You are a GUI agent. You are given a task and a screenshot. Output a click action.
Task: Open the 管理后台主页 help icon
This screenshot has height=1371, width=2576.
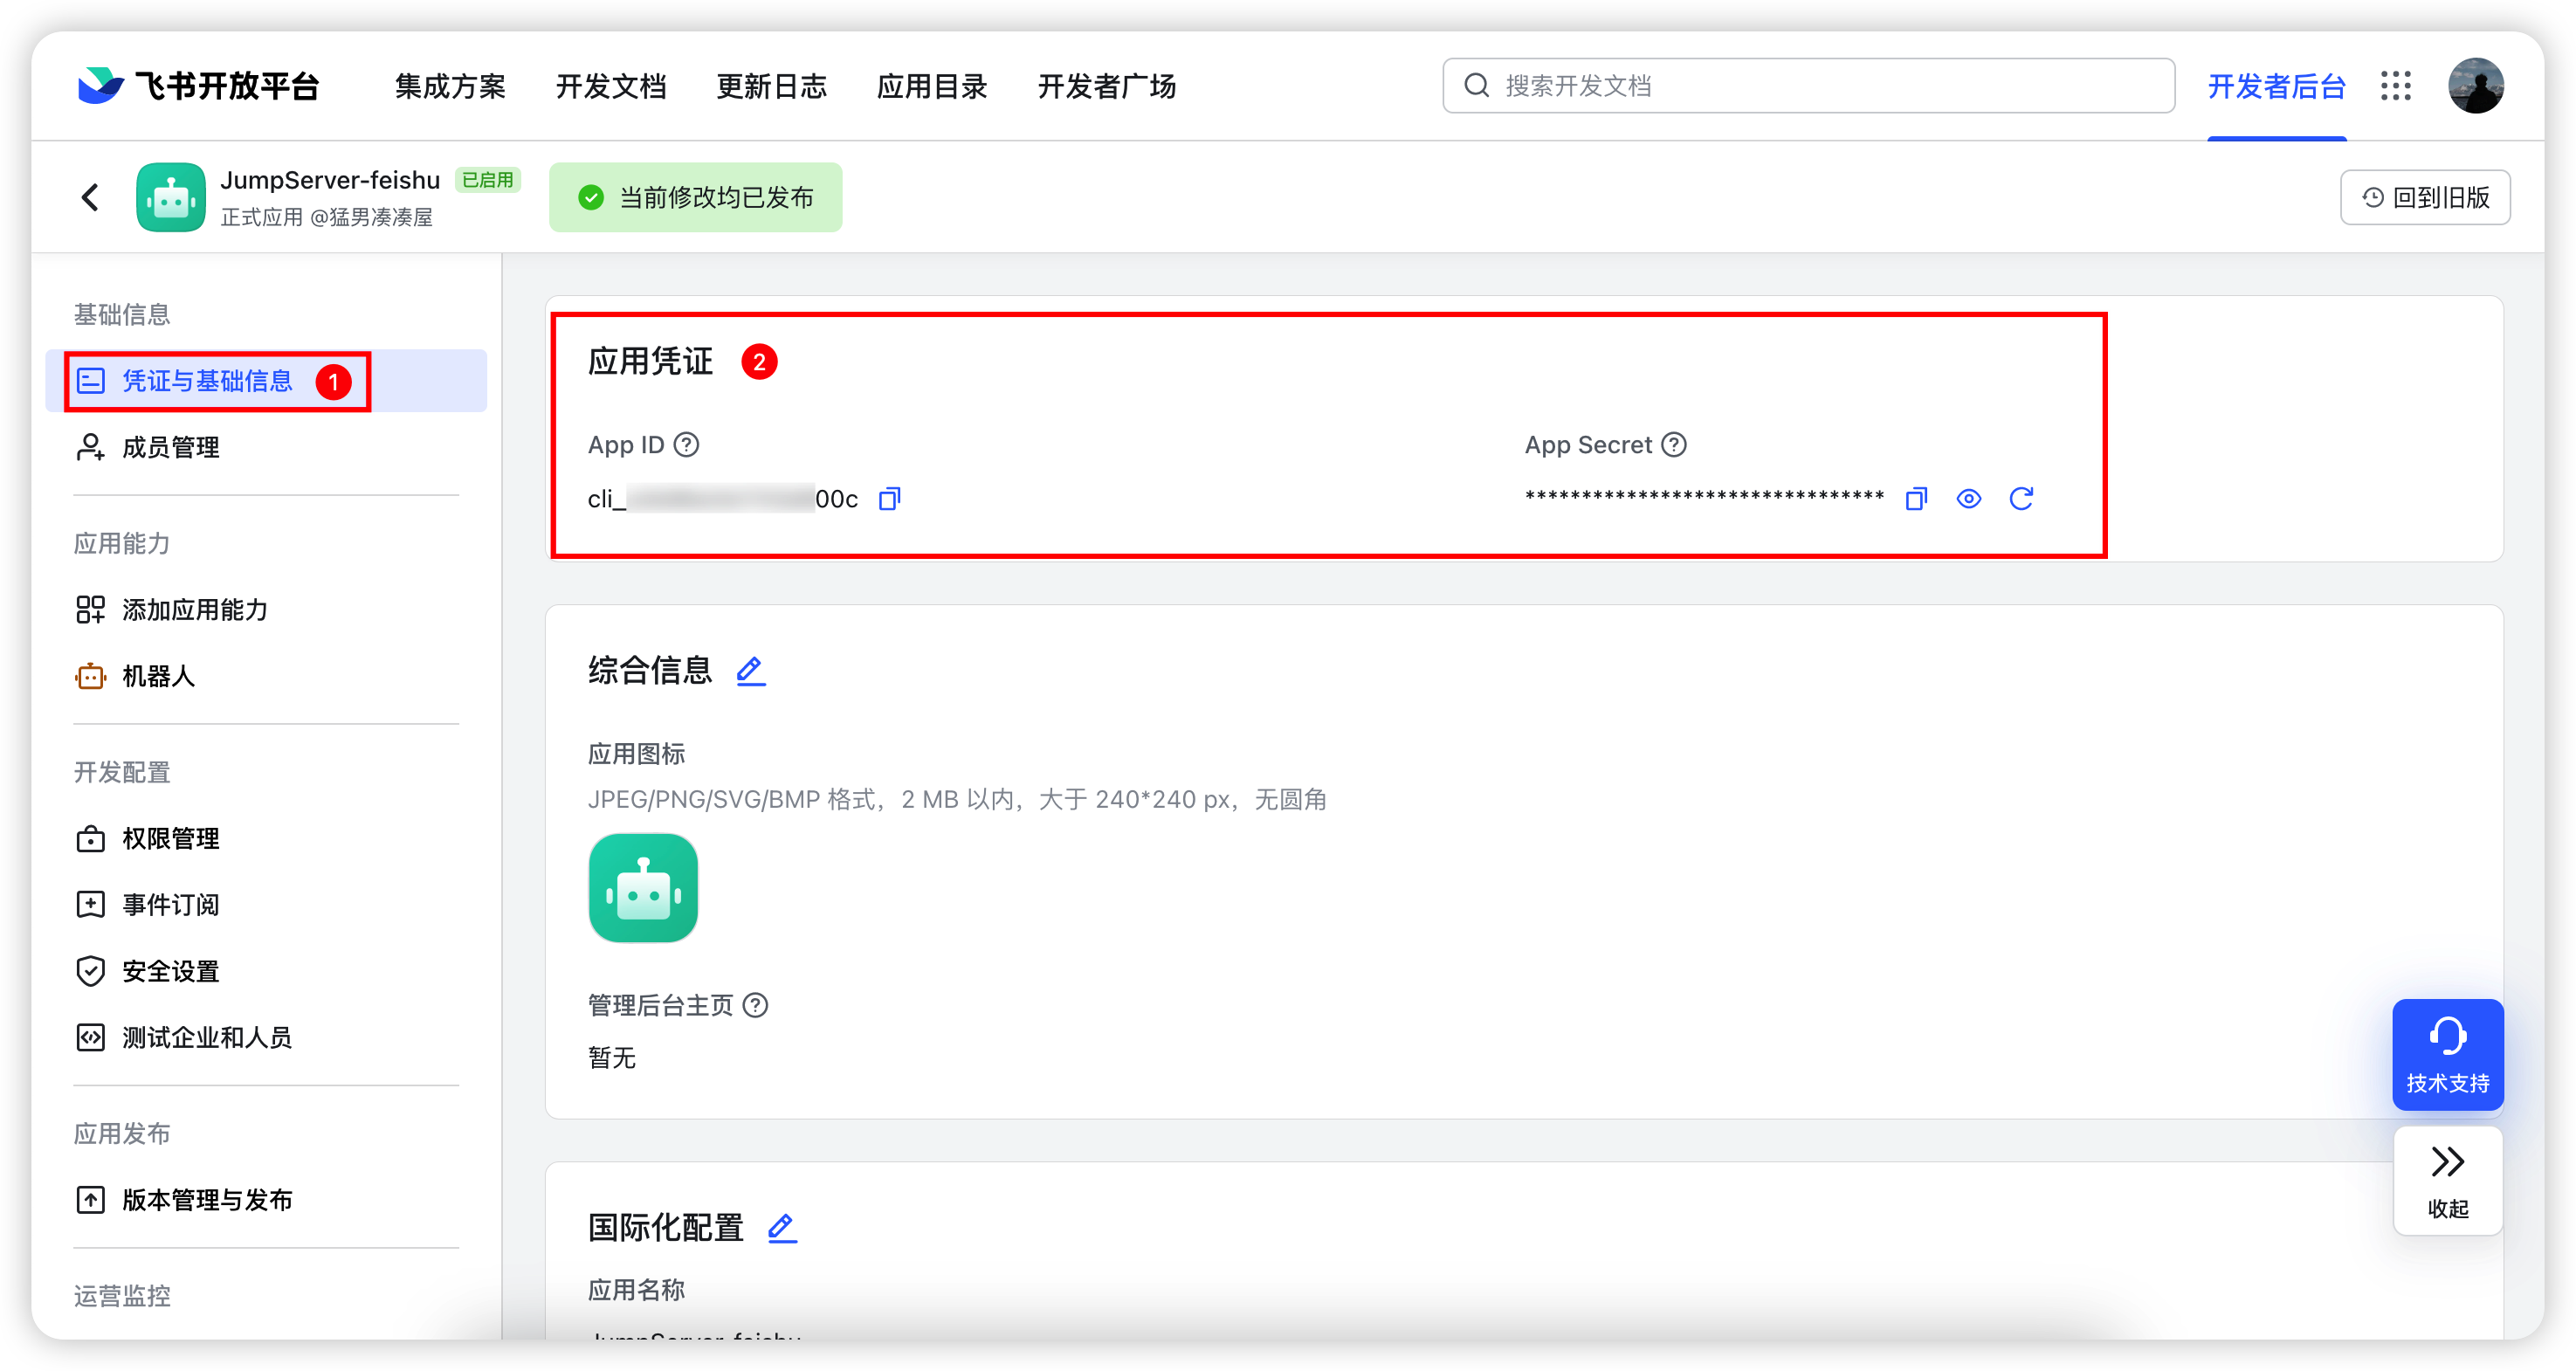click(x=756, y=1004)
